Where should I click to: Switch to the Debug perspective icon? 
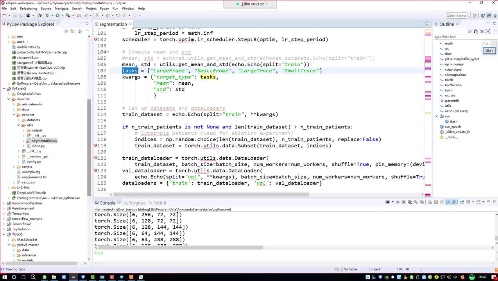pos(495,16)
